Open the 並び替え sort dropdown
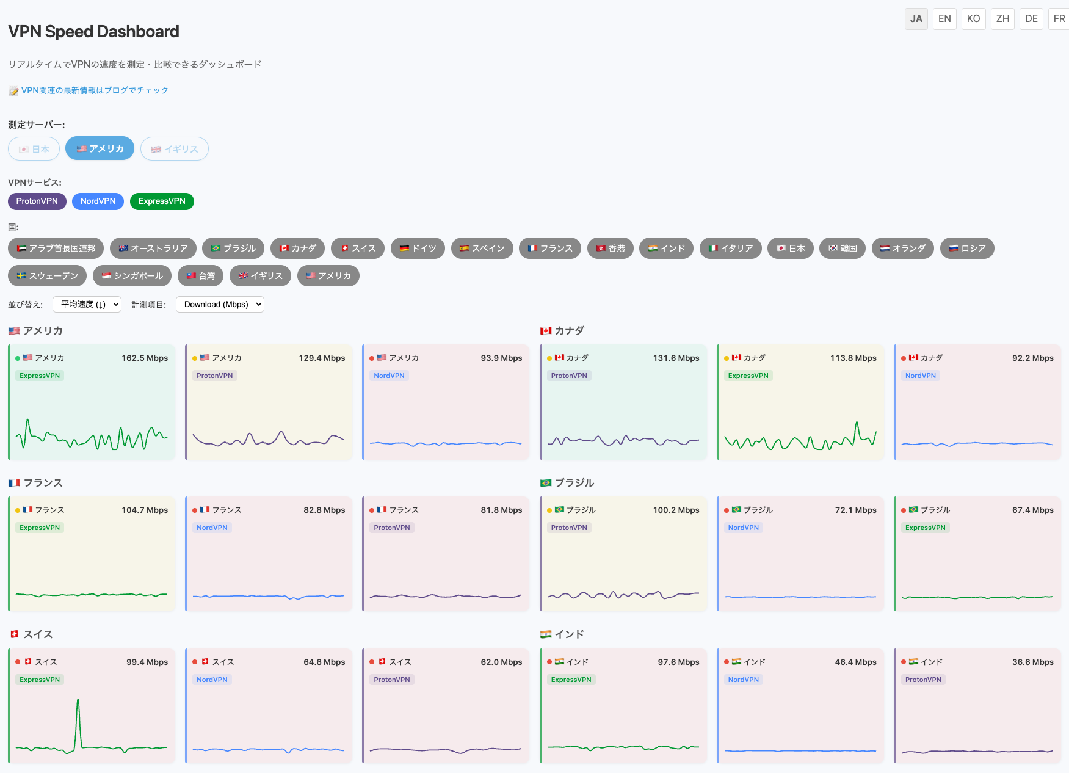This screenshot has width=1069, height=773. (x=87, y=305)
